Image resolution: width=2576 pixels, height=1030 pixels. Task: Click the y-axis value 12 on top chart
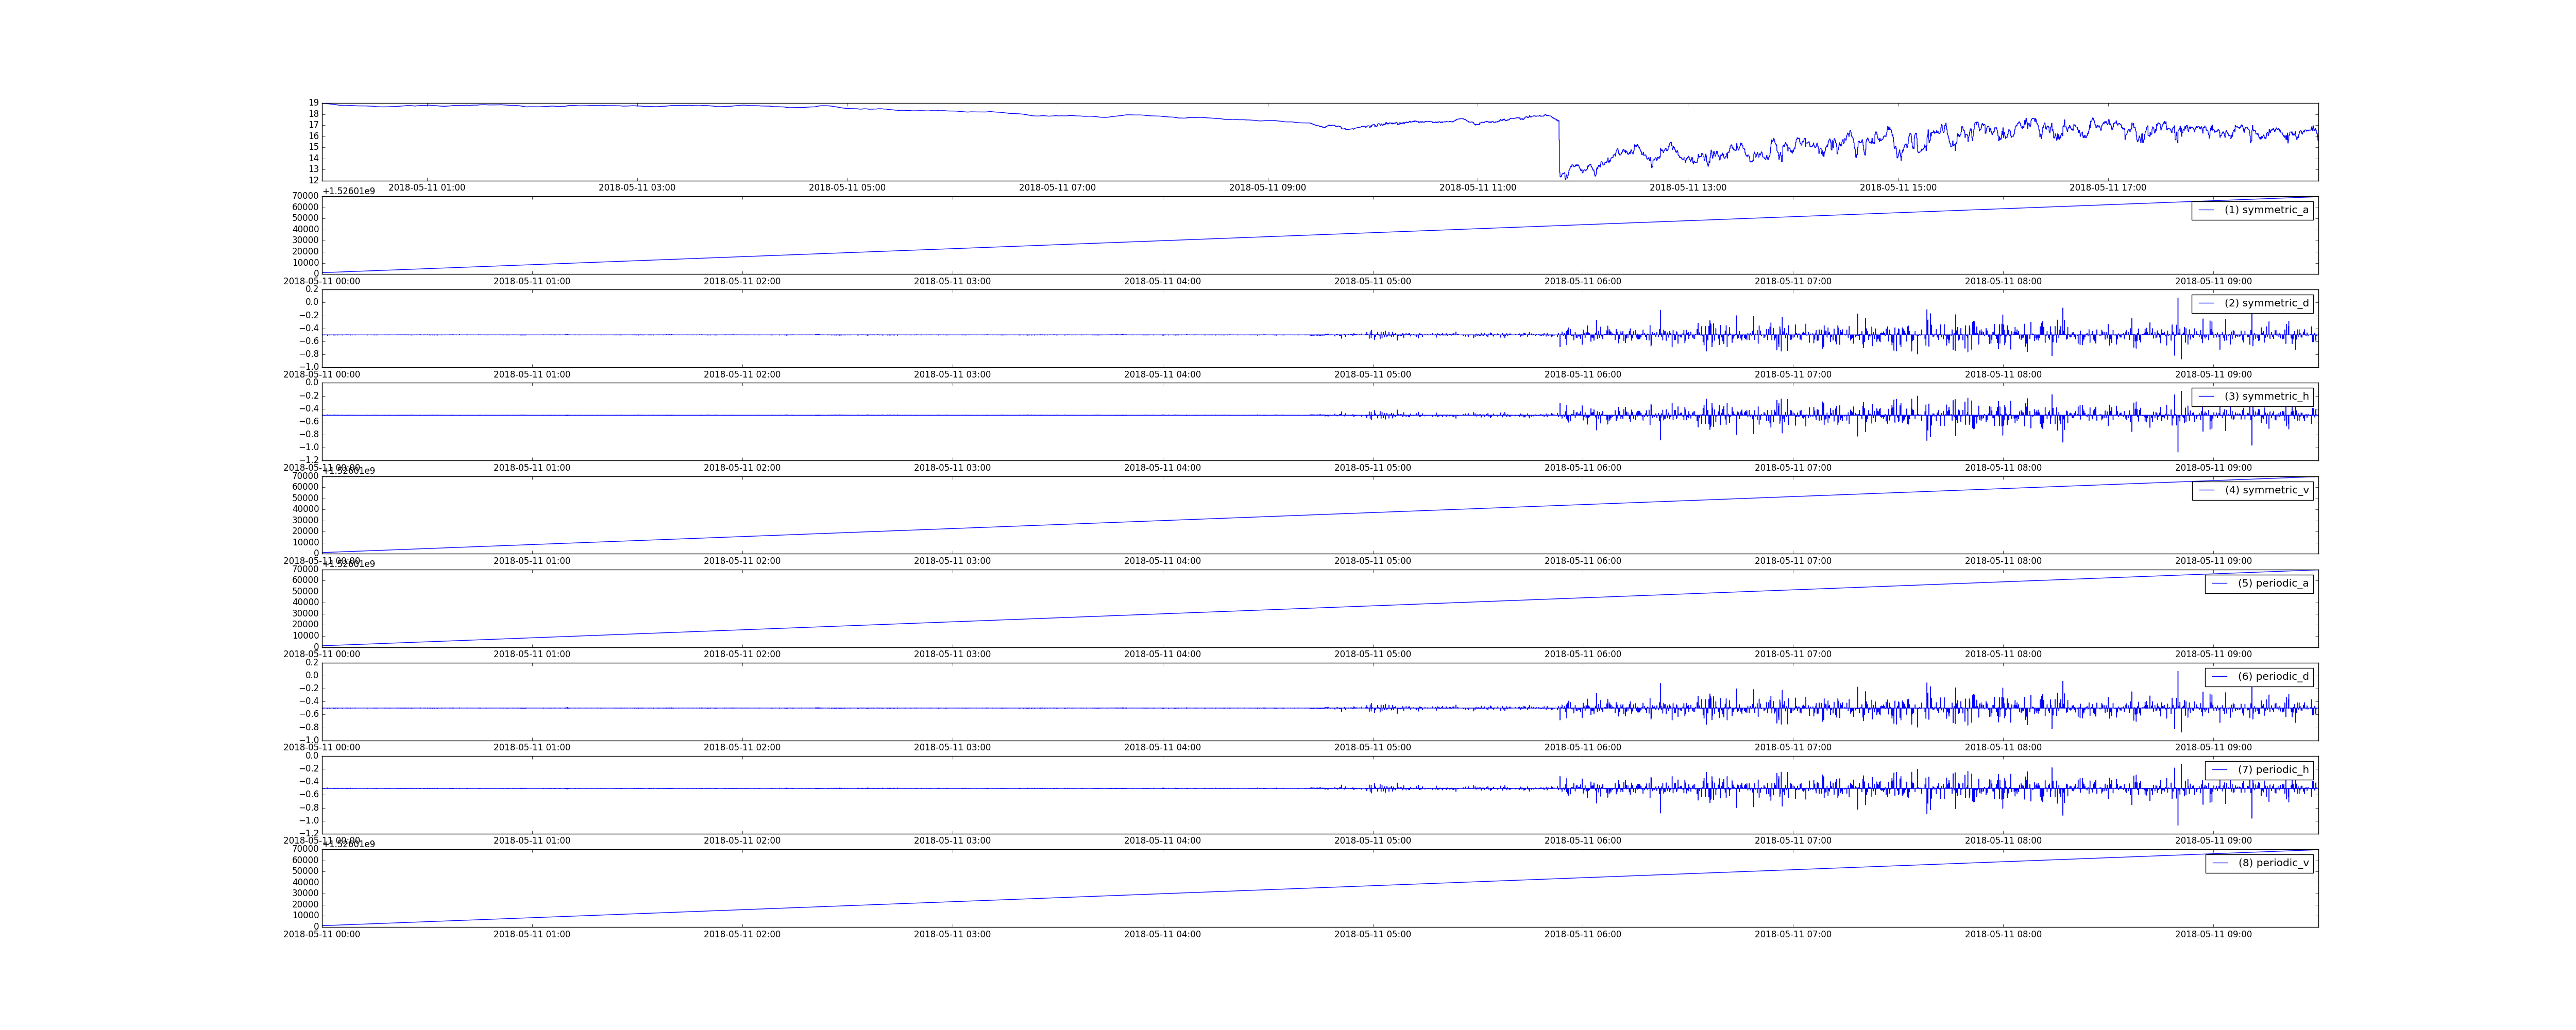[314, 180]
